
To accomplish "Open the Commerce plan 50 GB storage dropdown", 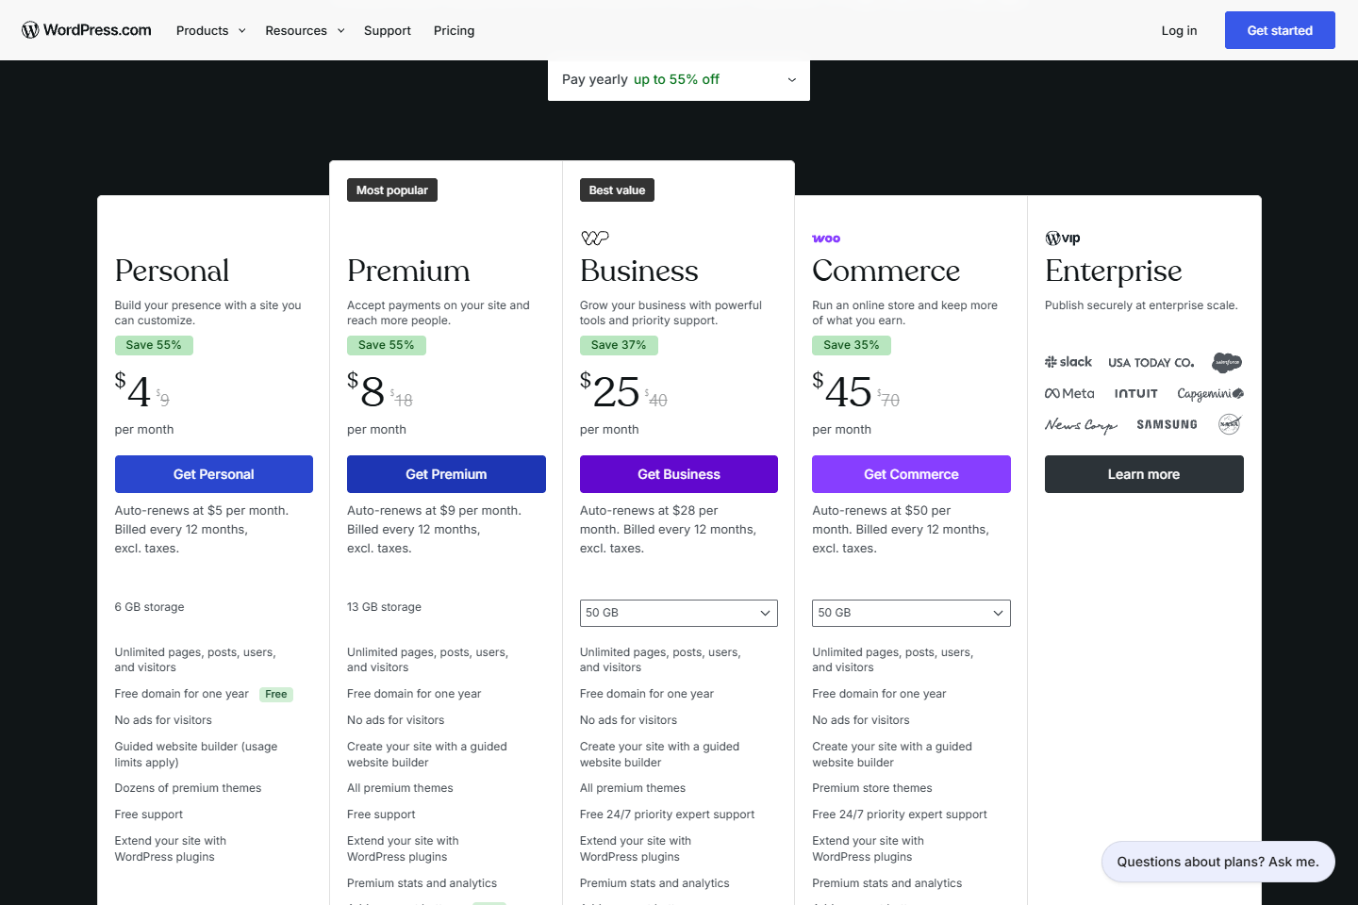I will pyautogui.click(x=911, y=613).
